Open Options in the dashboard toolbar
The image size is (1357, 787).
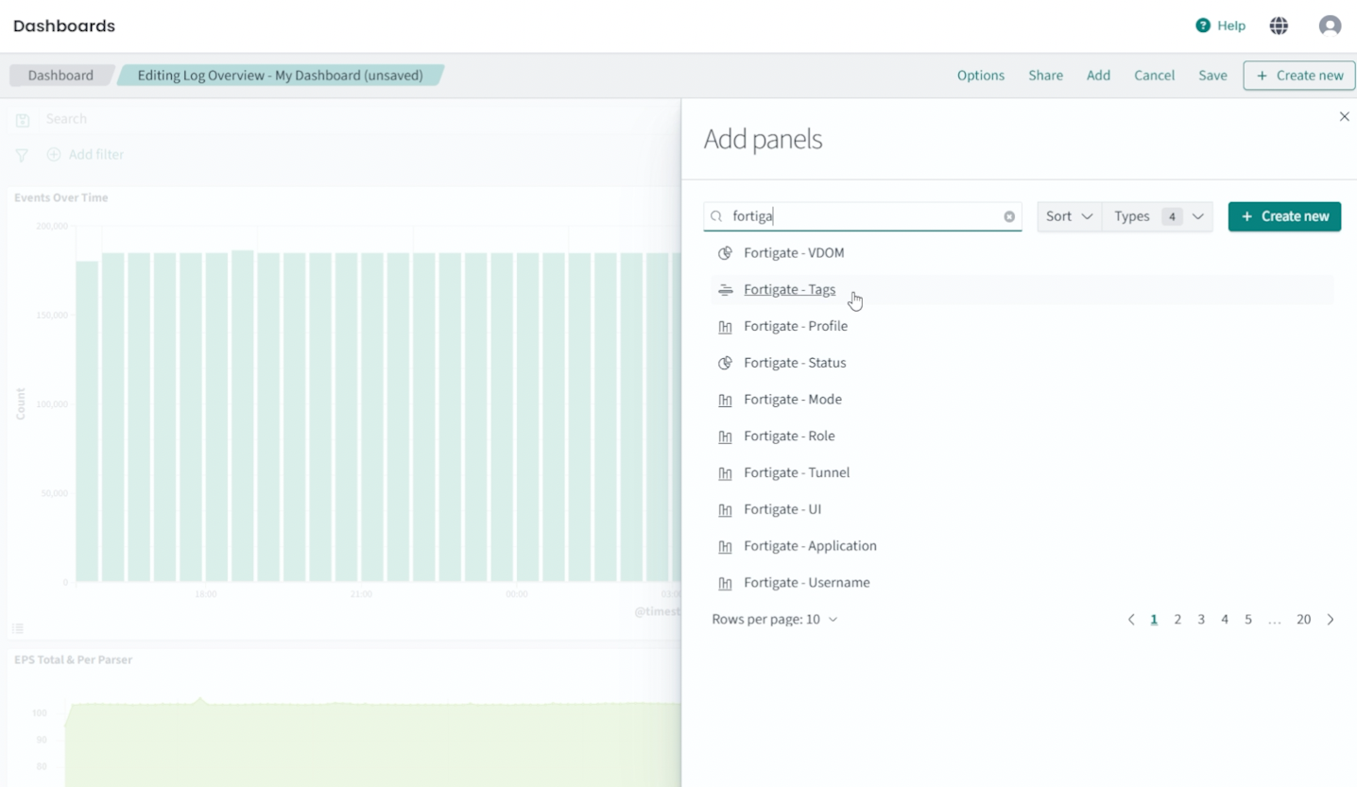pyautogui.click(x=981, y=76)
